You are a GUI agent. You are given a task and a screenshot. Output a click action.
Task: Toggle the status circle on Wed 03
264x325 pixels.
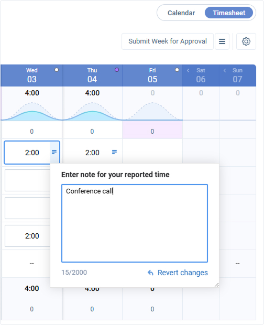(57, 70)
